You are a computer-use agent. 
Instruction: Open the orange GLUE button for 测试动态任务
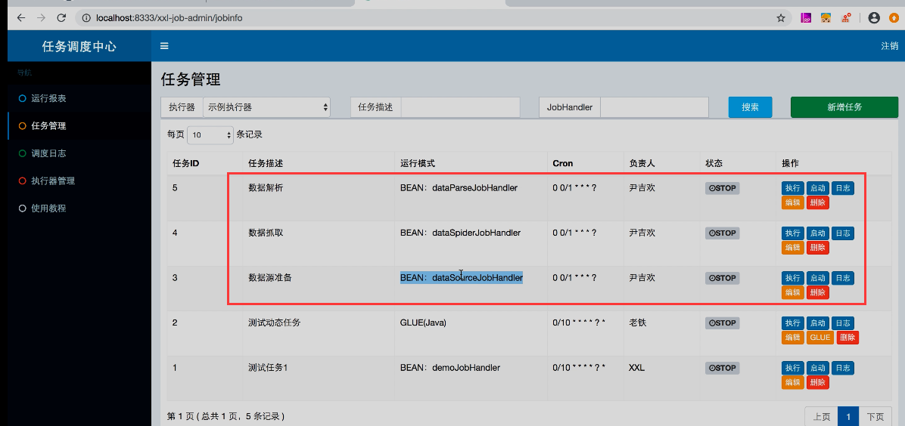[819, 337]
